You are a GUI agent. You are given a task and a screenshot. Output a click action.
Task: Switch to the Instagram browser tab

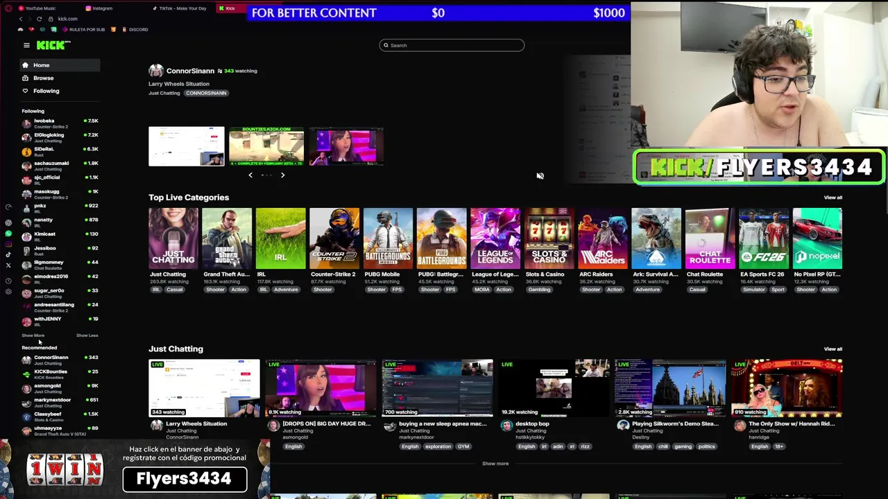click(x=101, y=8)
